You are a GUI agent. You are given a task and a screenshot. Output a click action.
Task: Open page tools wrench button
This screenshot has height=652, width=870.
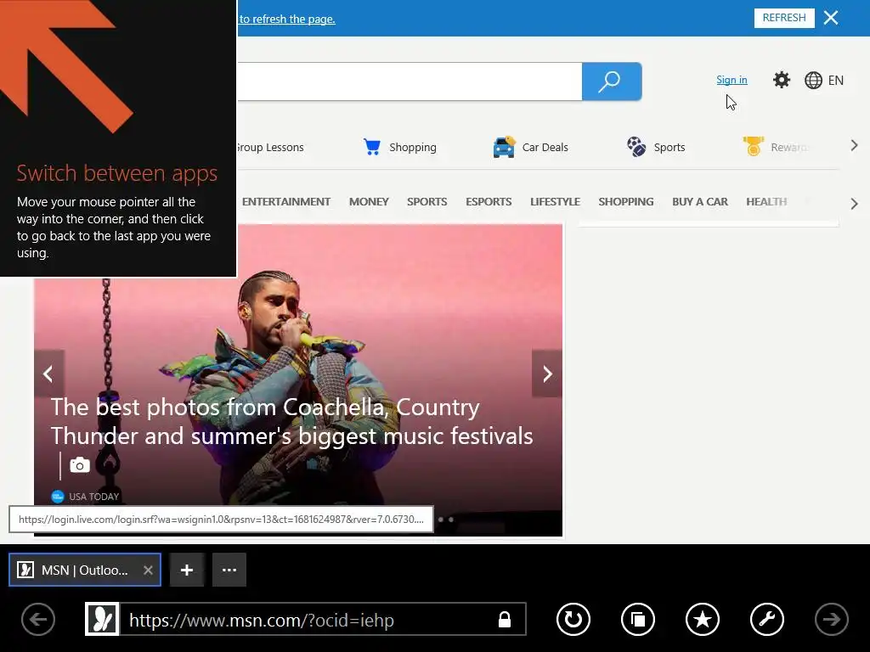click(x=767, y=619)
